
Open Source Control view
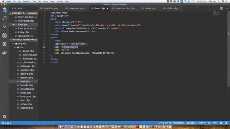(4, 27)
